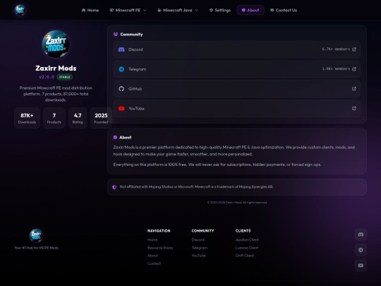This screenshot has height=286, width=381.
Task: Open the Apollon Client footer link
Action: (247, 240)
